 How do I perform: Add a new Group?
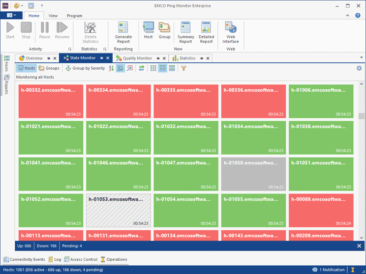click(164, 30)
